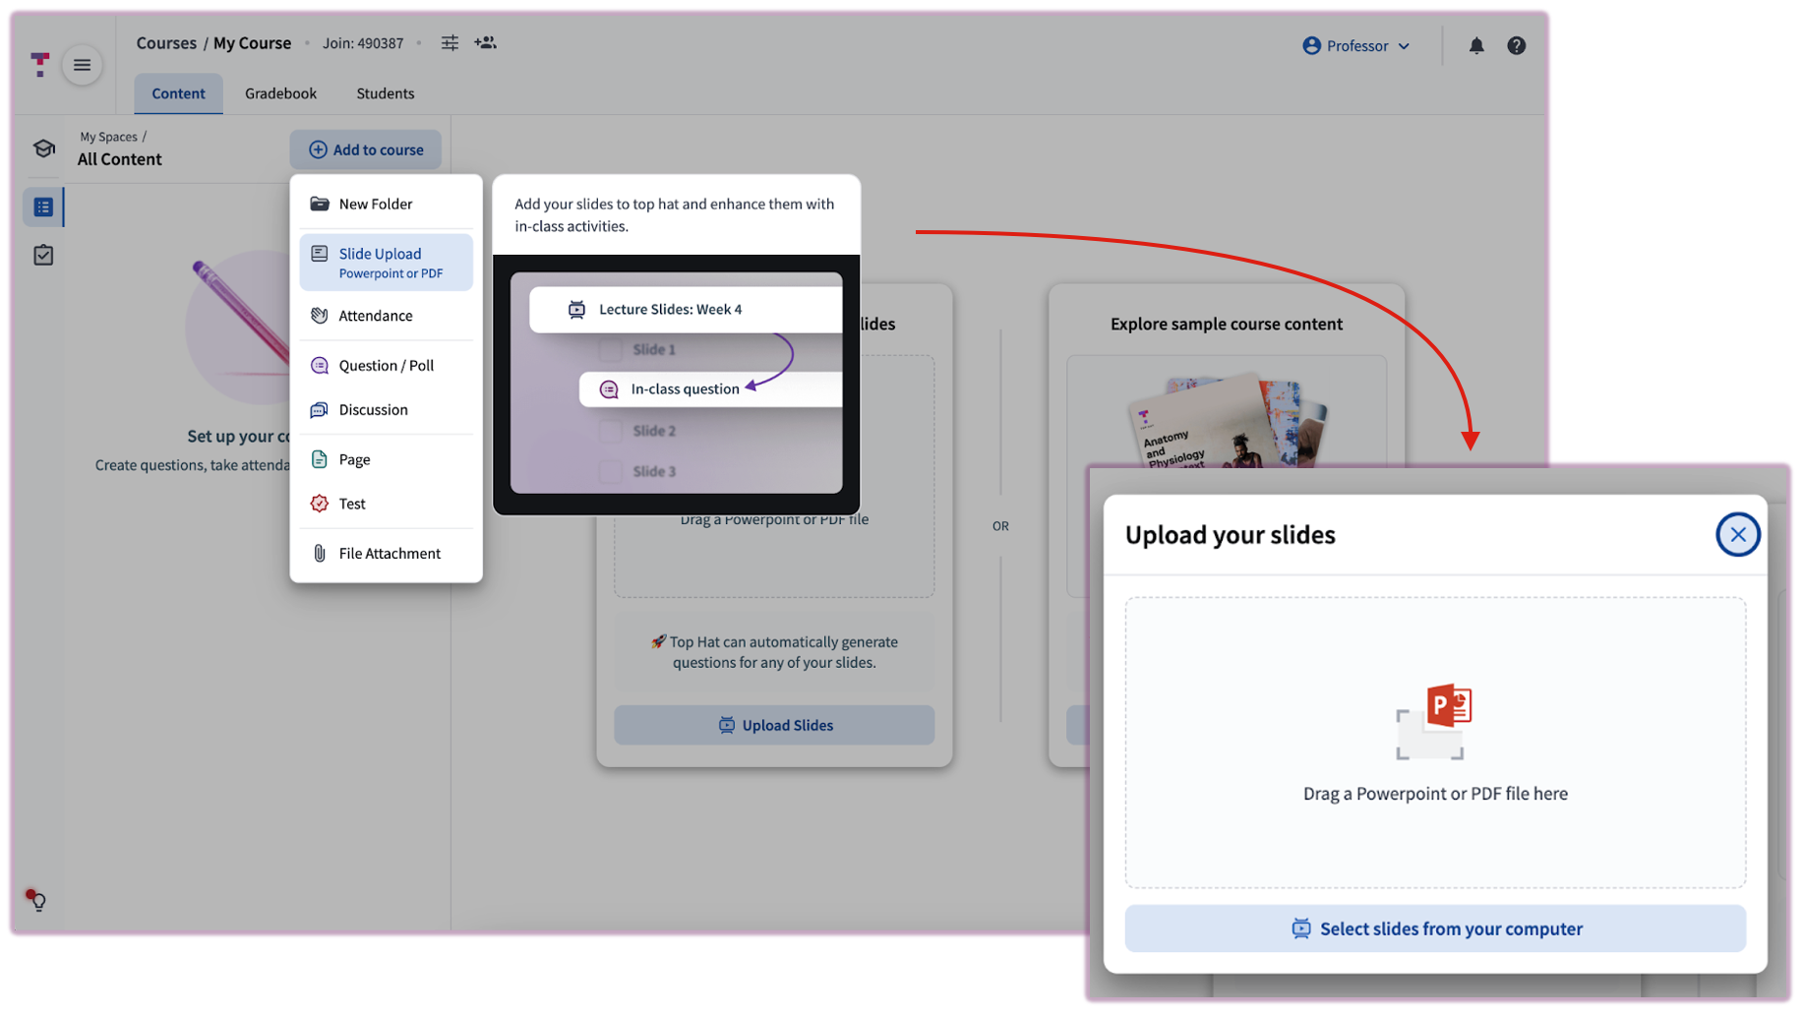The image size is (1804, 1015).
Task: Switch to the Students tab
Action: [385, 93]
